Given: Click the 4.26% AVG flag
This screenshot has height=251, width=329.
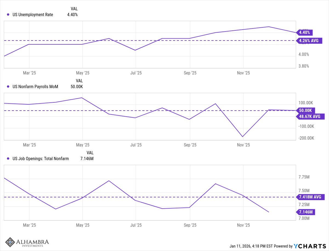Looking at the screenshot, I should tap(309, 41).
